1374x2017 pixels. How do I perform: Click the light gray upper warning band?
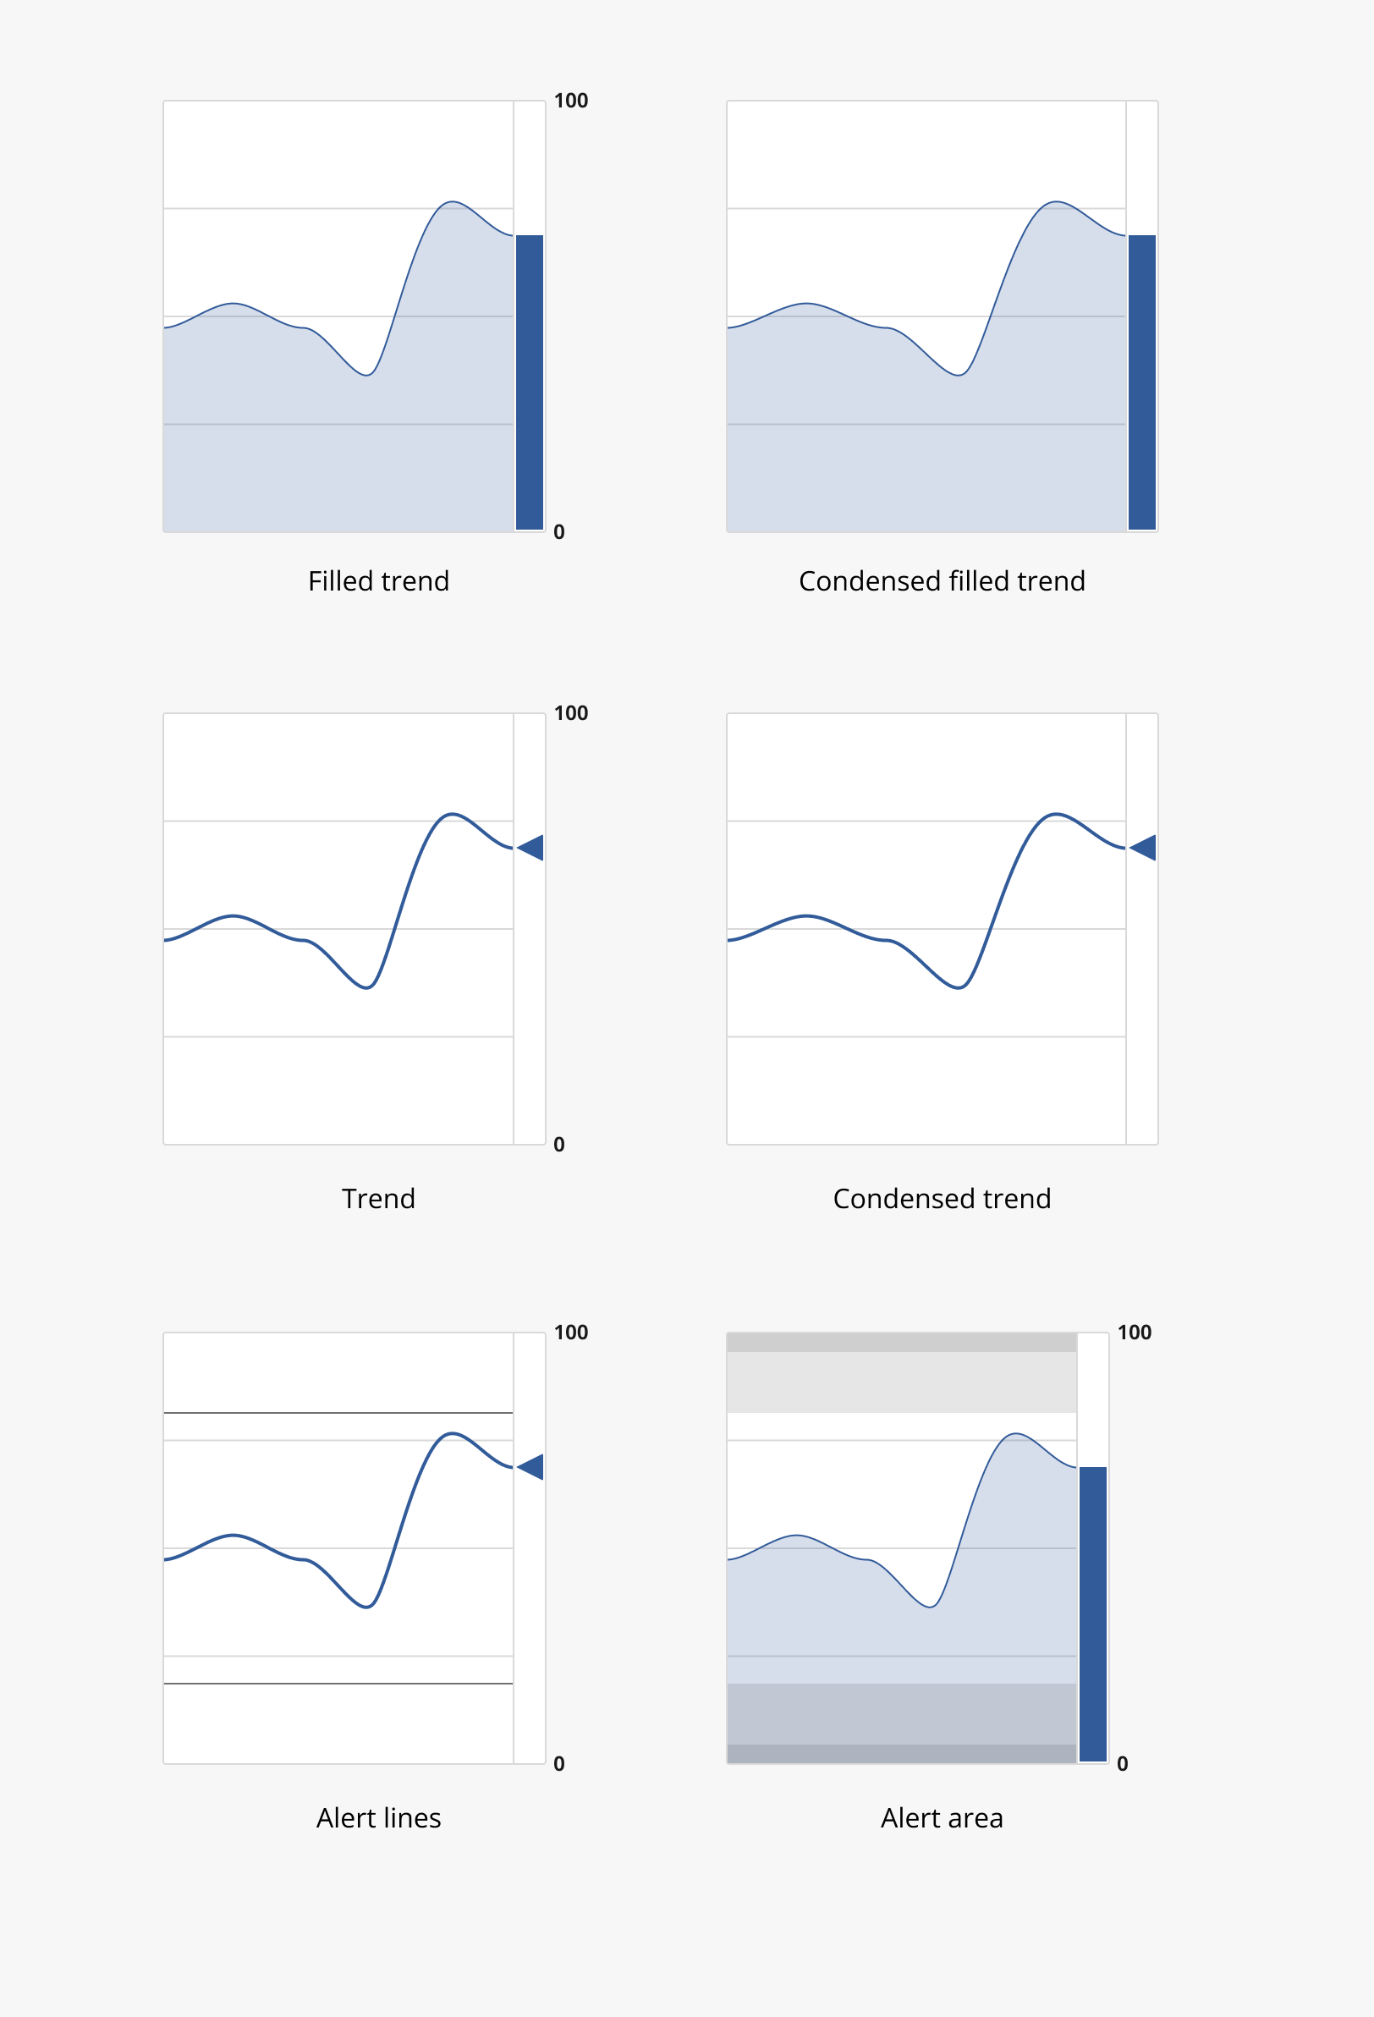902,1382
